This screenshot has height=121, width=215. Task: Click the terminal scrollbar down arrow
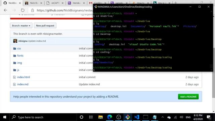click(211, 70)
